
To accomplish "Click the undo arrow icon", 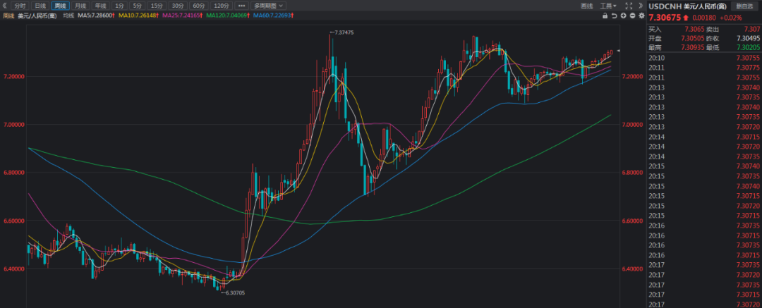I will click(615, 16).
